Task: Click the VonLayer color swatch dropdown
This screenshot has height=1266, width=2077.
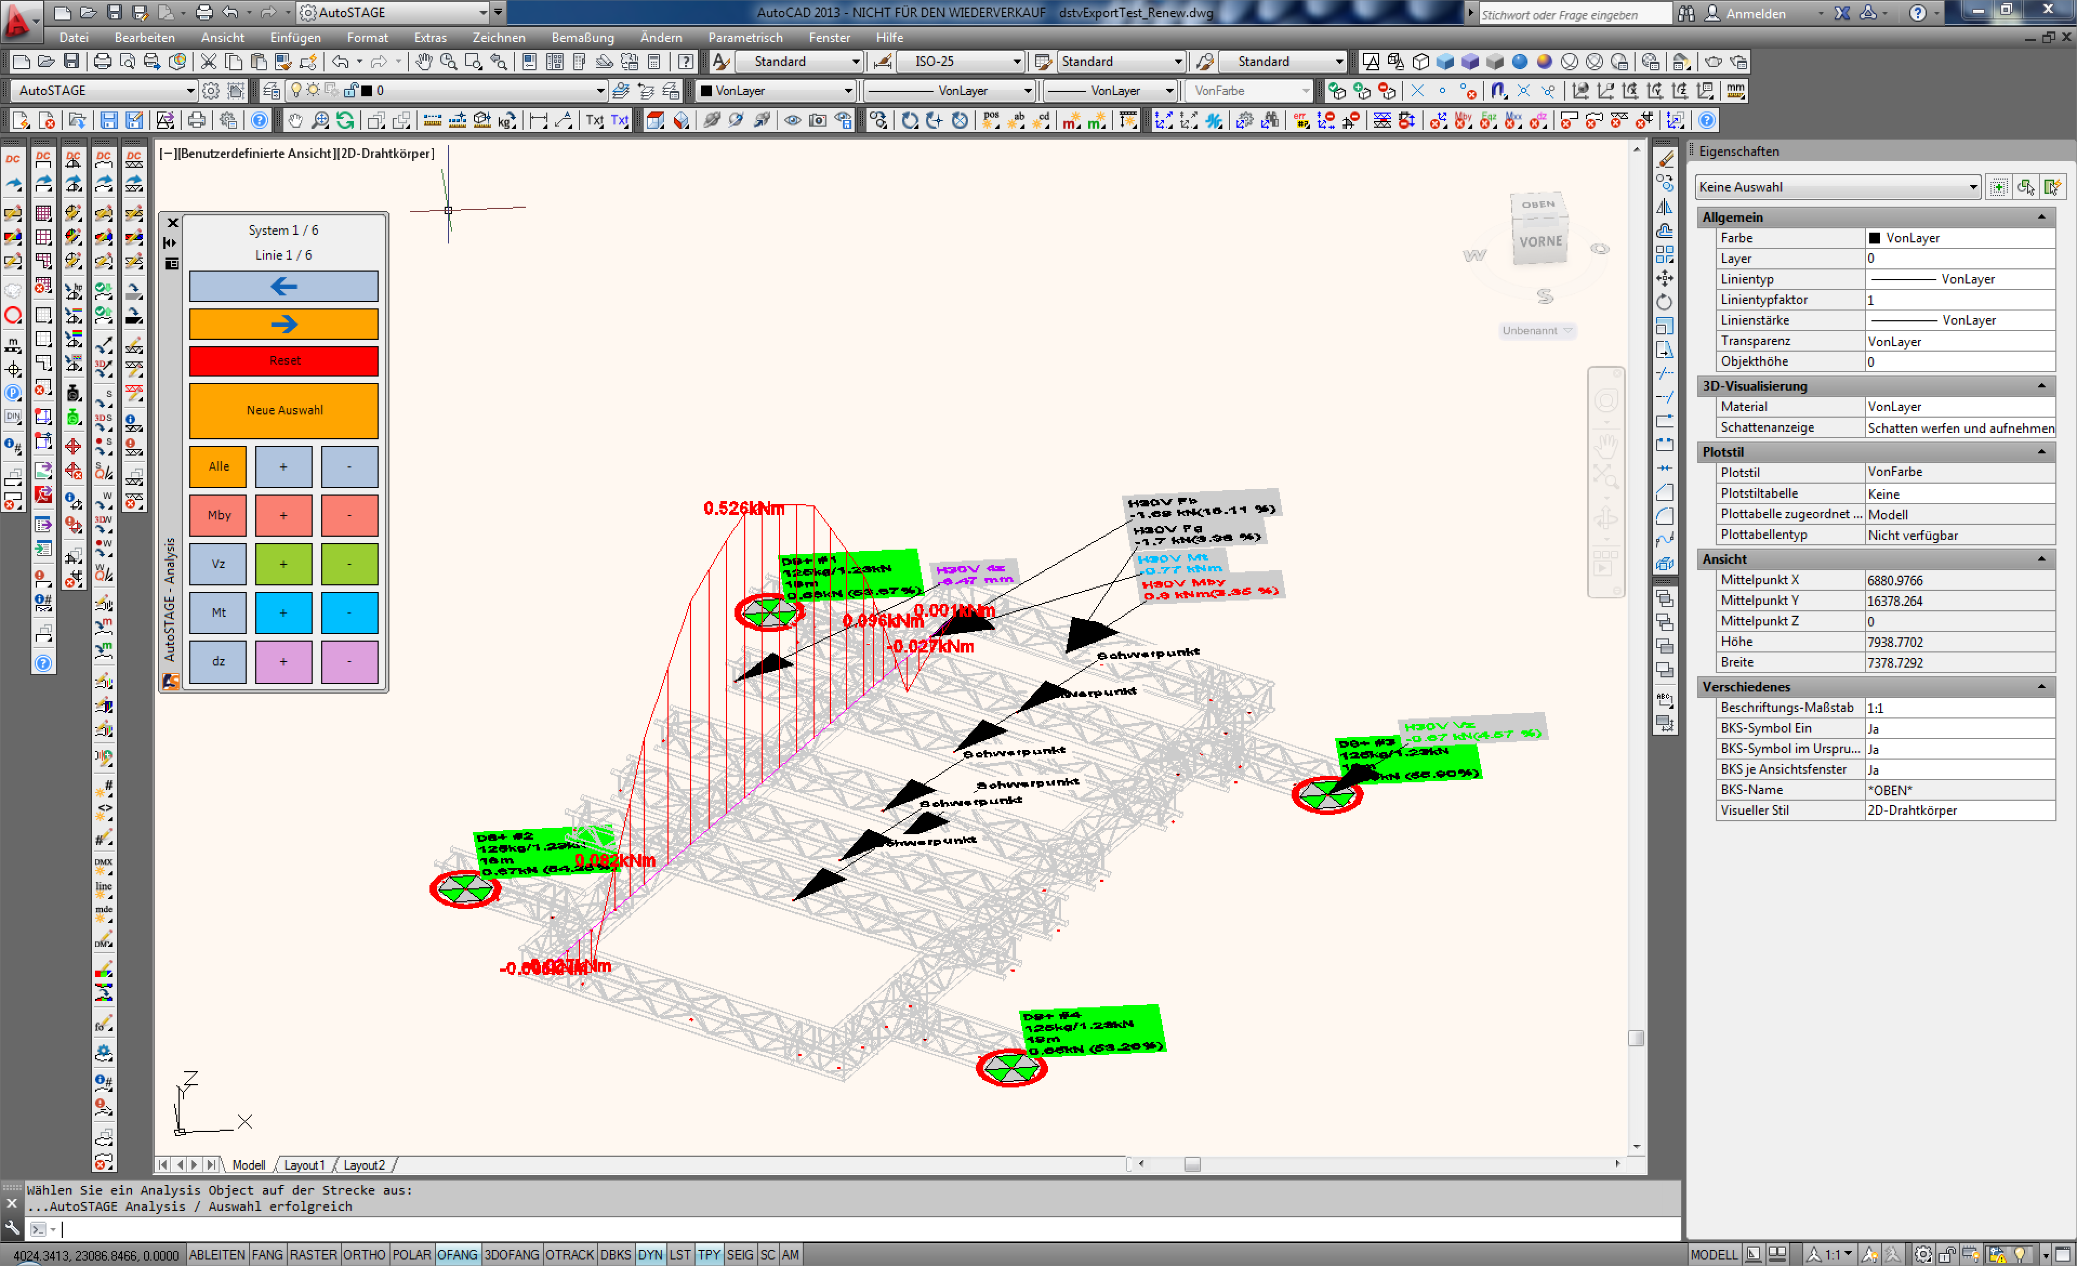Action: 848,90
